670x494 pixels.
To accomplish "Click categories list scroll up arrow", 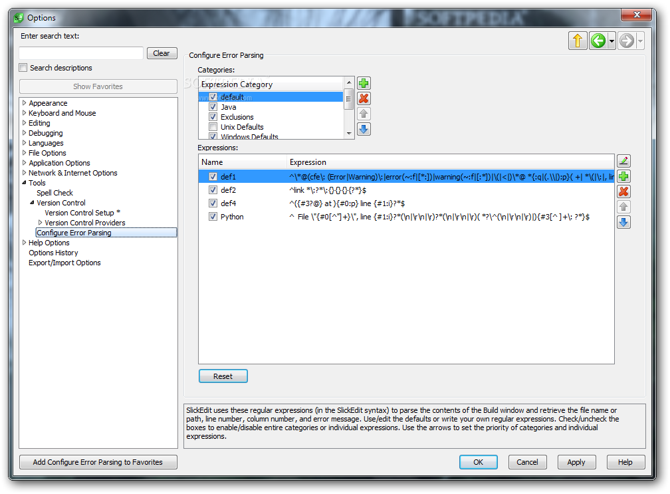I will coord(349,82).
